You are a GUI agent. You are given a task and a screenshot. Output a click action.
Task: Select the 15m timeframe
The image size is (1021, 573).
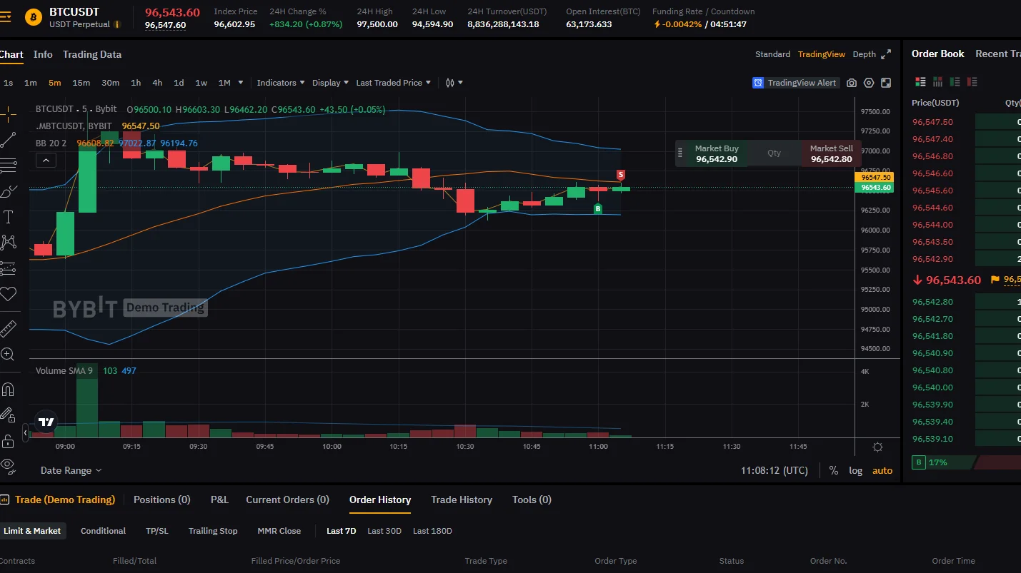tap(81, 83)
